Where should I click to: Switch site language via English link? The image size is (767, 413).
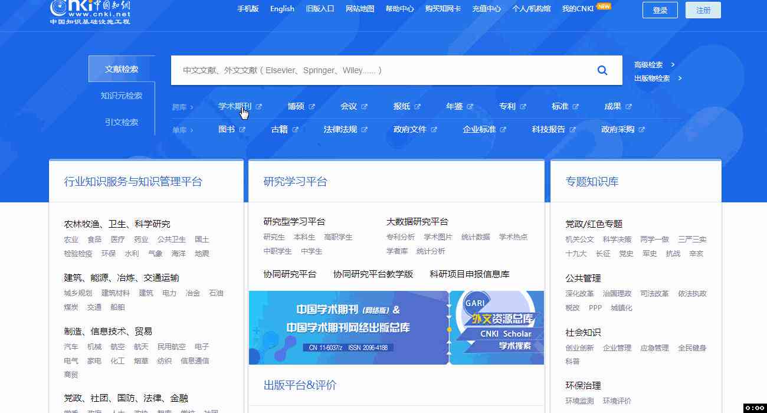pos(282,9)
